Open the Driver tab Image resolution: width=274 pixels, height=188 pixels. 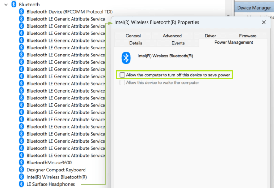pyautogui.click(x=210, y=36)
